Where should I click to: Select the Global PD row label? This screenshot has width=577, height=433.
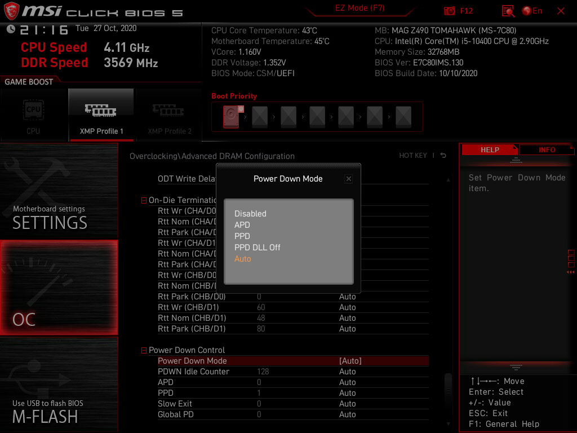[x=176, y=414]
